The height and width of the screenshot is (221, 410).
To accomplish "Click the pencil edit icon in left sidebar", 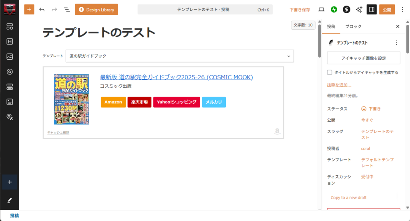I will pos(10,200).
